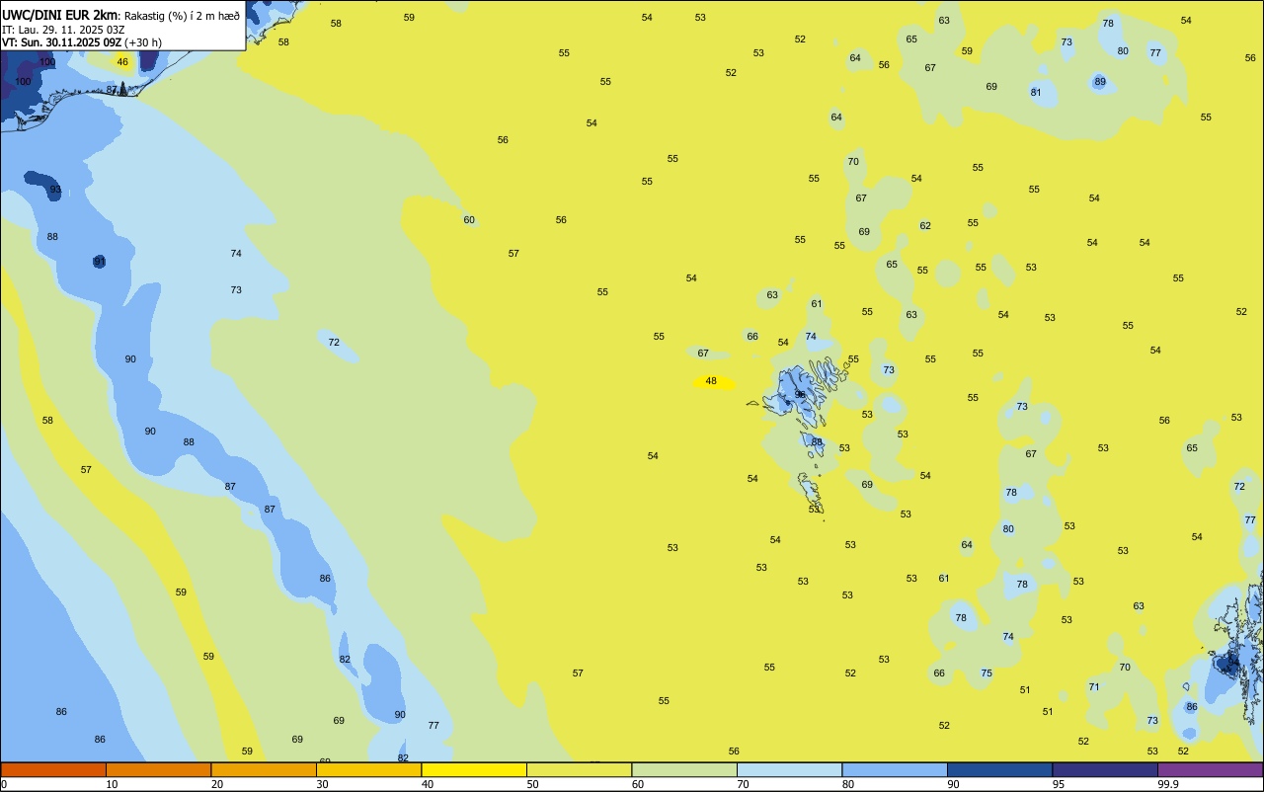Select the 'Rakastig (%) í 2 m hæð' label
This screenshot has height=792, width=1264.
pos(182,16)
